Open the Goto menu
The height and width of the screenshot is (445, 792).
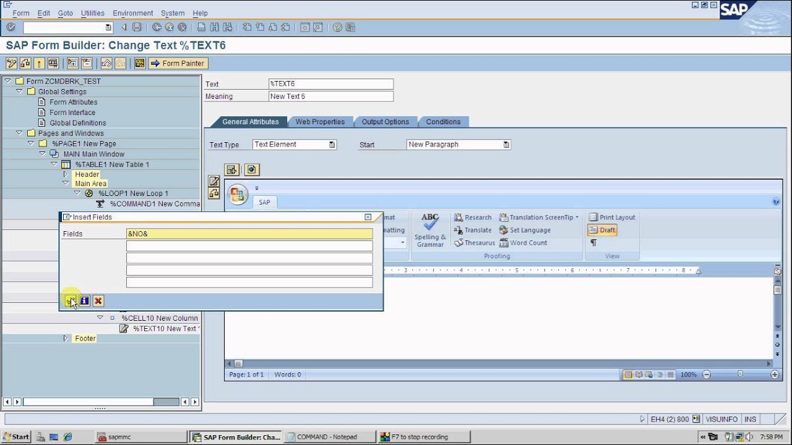[x=65, y=13]
